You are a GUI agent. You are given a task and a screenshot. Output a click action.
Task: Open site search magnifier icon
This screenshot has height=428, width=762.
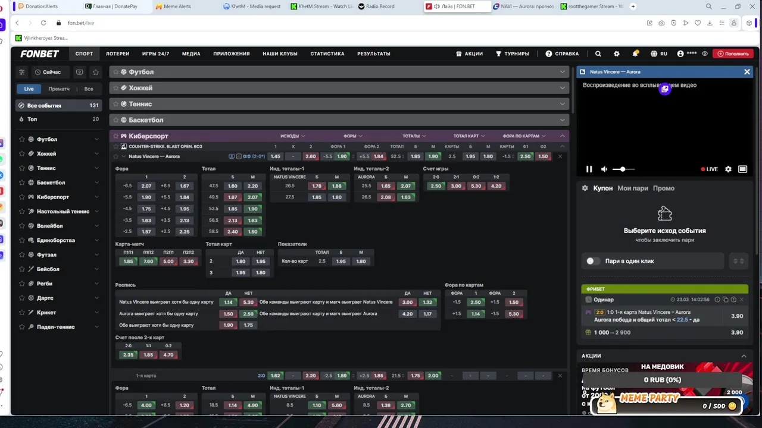pyautogui.click(x=598, y=53)
